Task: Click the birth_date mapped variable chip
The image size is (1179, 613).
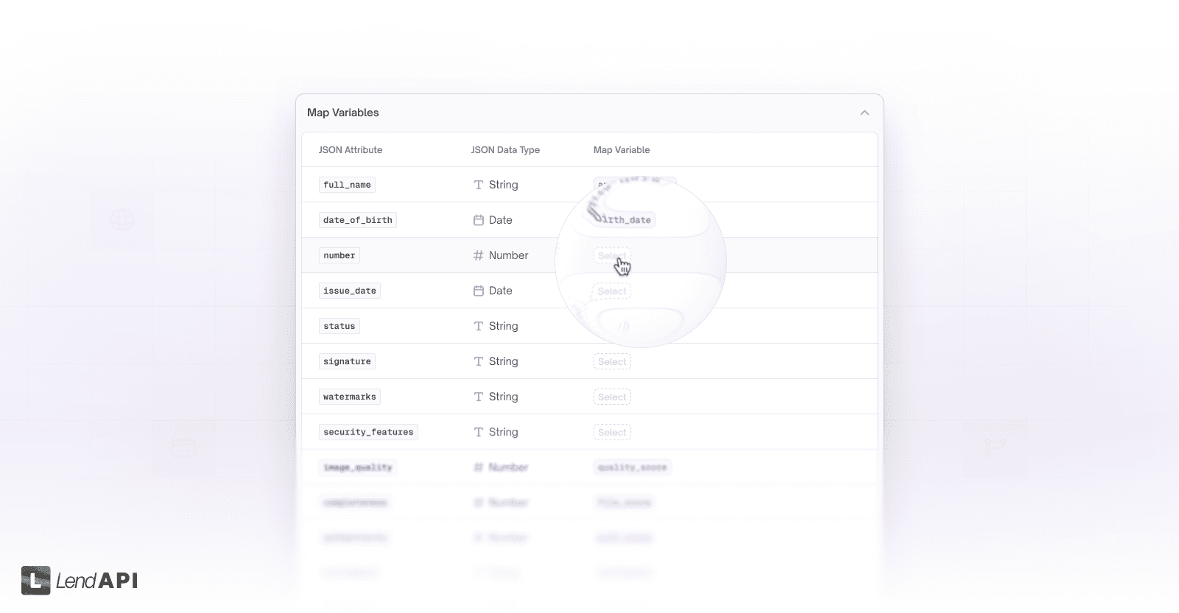Action: tap(624, 219)
